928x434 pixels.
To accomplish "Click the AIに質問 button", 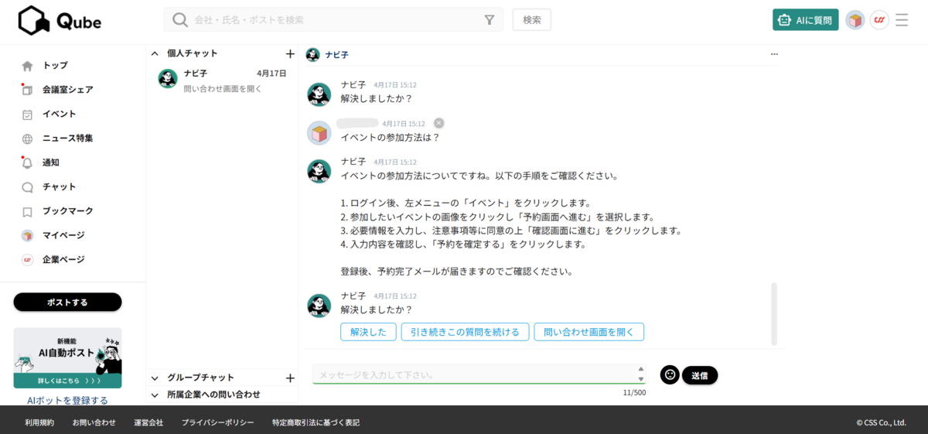I will pos(805,20).
